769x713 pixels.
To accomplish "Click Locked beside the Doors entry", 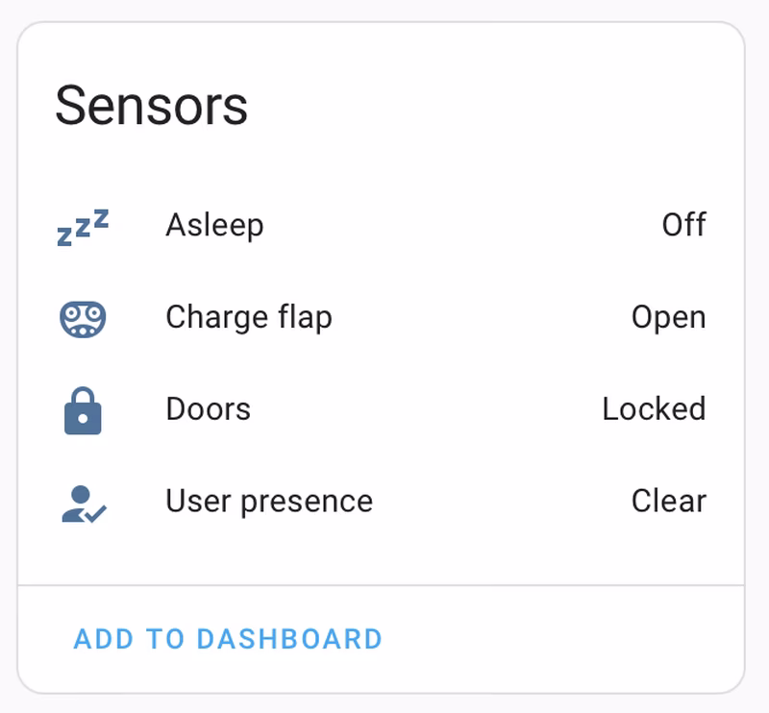I will 655,407.
